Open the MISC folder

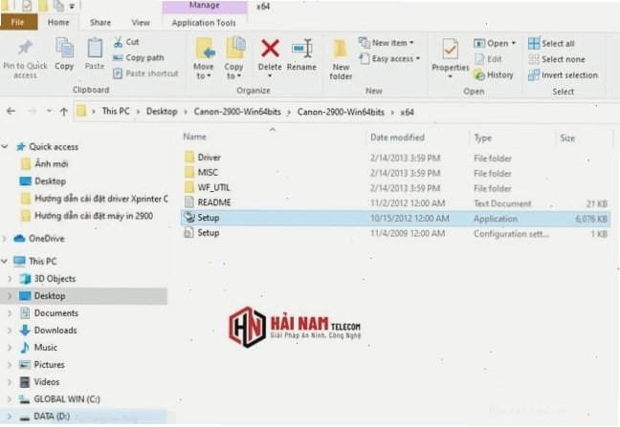[395, 173]
